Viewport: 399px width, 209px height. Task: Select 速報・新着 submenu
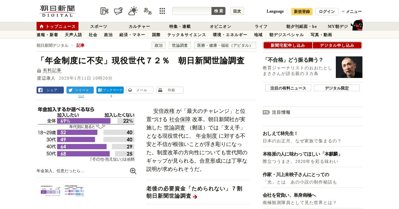point(47,35)
